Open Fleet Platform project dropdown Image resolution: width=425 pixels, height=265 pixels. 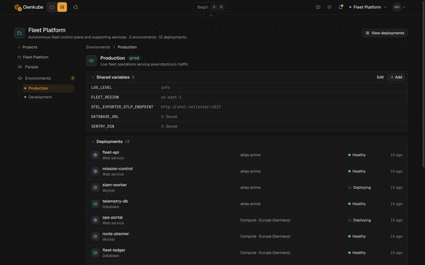pos(368,7)
